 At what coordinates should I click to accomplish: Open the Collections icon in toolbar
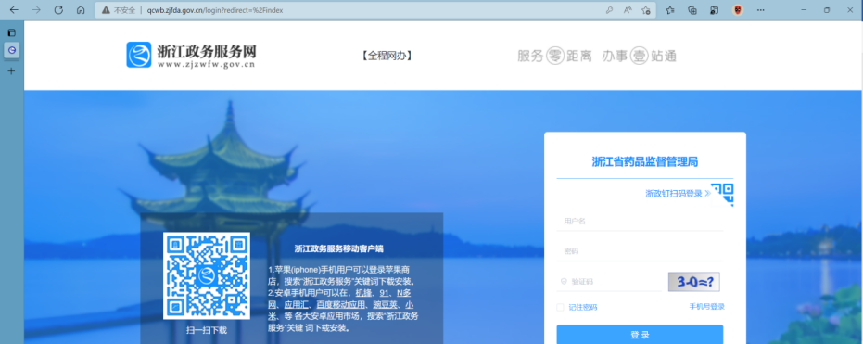[x=692, y=10]
